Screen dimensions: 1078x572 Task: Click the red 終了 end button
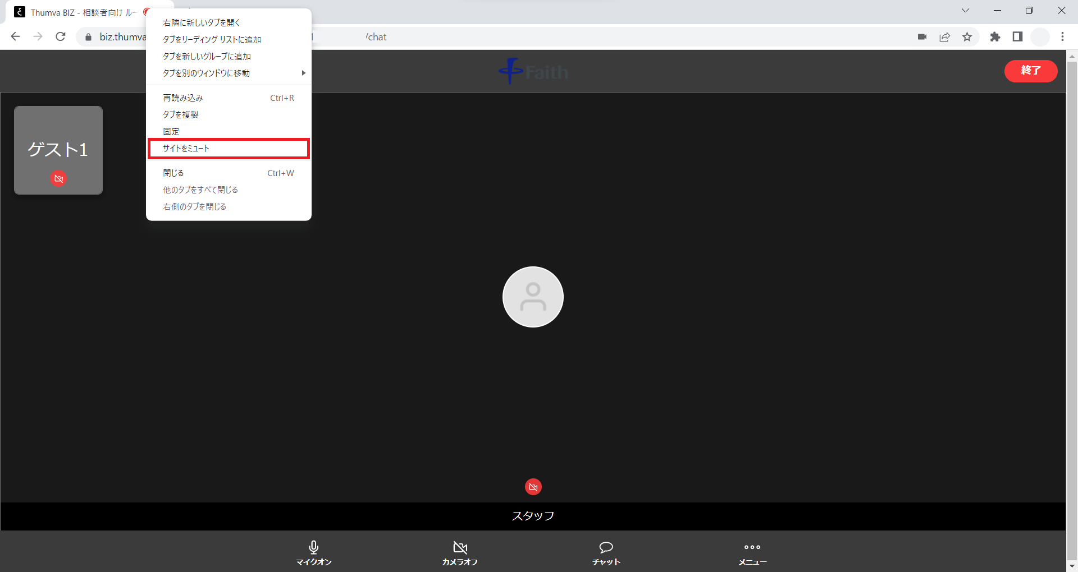coord(1030,71)
